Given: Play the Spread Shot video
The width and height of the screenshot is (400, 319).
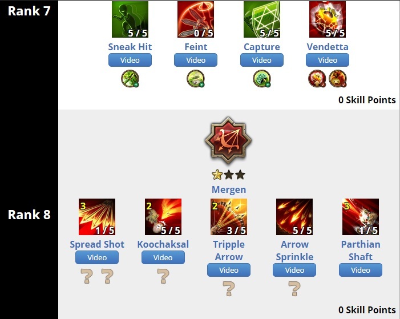Looking at the screenshot, I should pos(97,257).
